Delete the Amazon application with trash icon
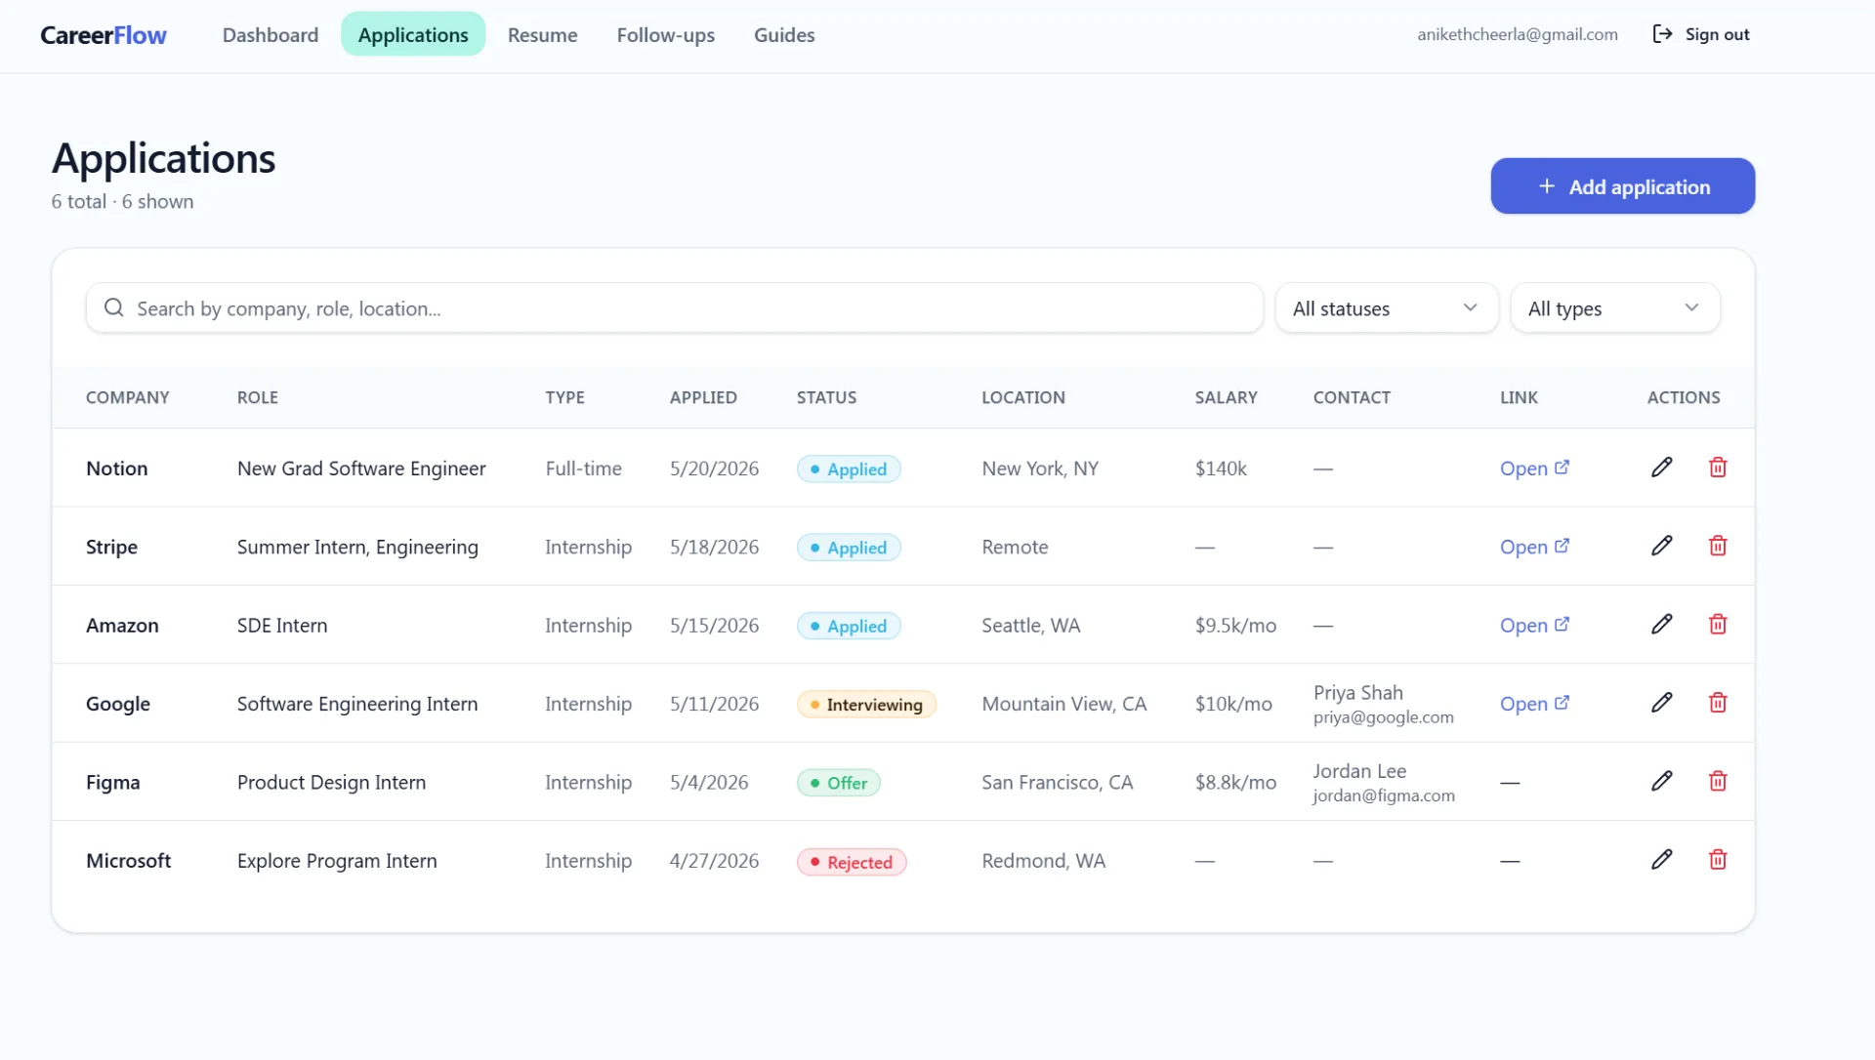 click(x=1718, y=624)
